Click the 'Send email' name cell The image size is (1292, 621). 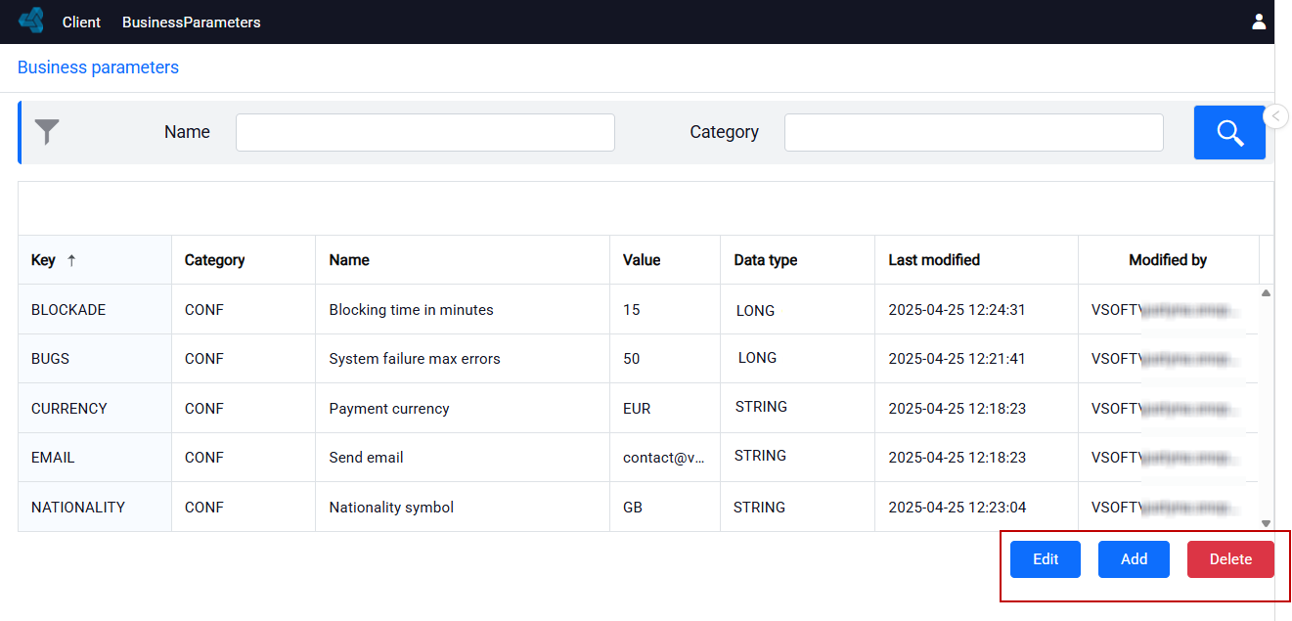(x=463, y=458)
